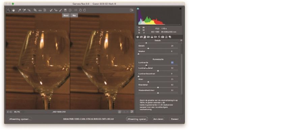Select the Targeted Adjustment tool
The width and height of the screenshot is (295, 130).
click(29, 10)
